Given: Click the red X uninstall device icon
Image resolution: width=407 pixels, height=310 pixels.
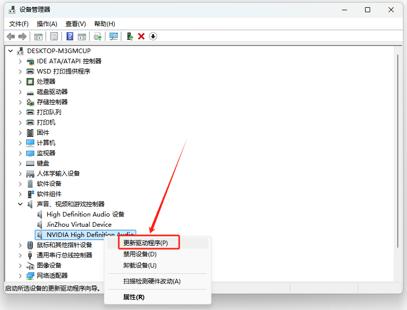Looking at the screenshot, I should coord(141,37).
